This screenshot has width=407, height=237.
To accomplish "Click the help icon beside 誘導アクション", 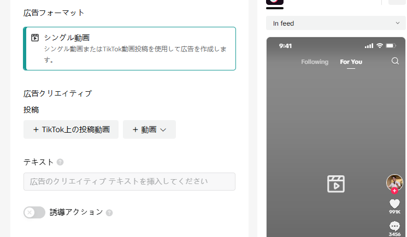I will click(109, 213).
